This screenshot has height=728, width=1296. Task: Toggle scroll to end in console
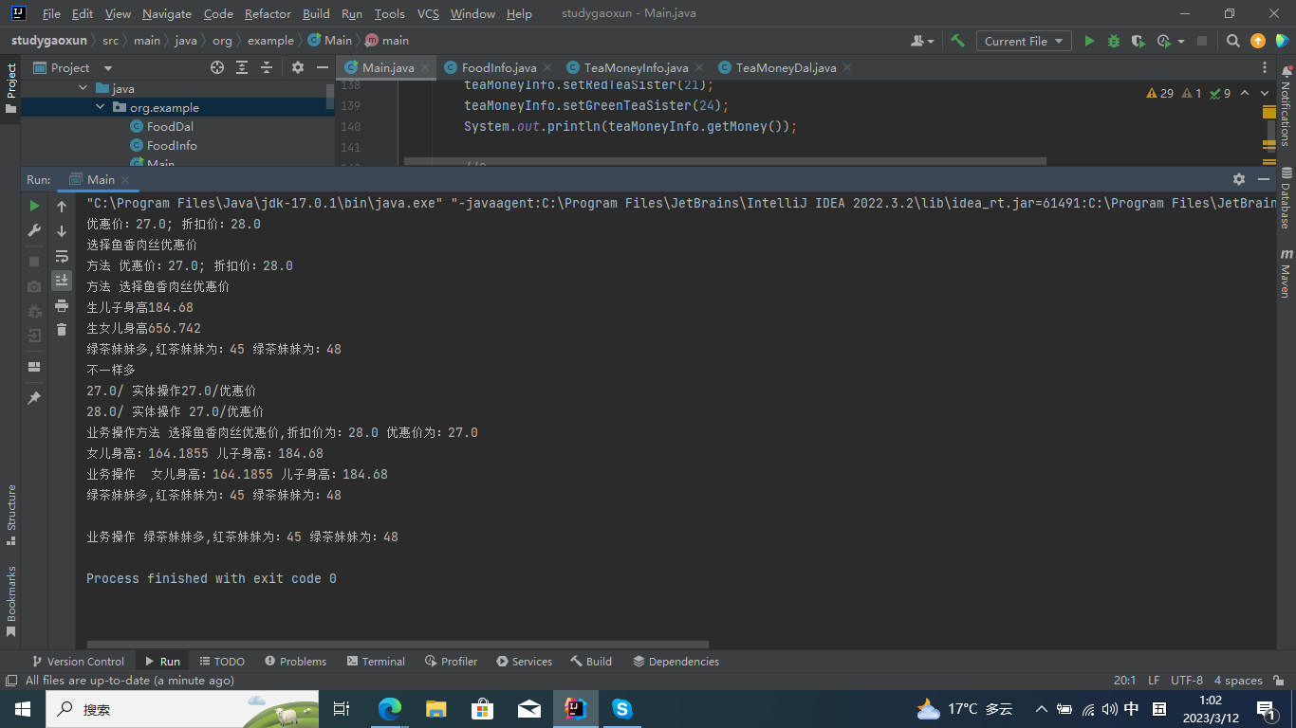coord(62,280)
